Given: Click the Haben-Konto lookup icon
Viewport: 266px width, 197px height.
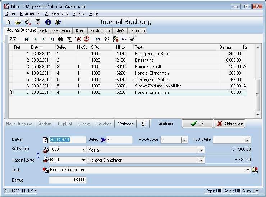Looking at the screenshot, I should 45,160.
